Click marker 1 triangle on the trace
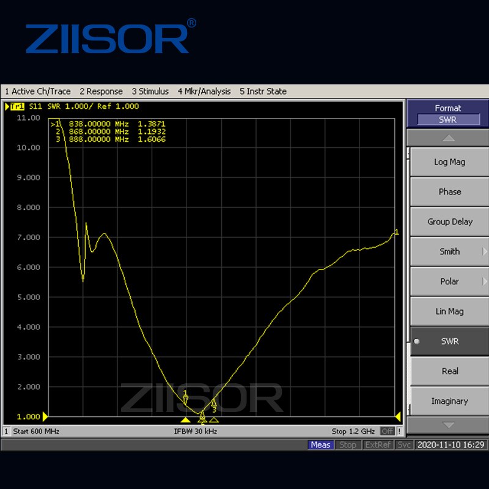The image size is (489, 489). coord(186,400)
